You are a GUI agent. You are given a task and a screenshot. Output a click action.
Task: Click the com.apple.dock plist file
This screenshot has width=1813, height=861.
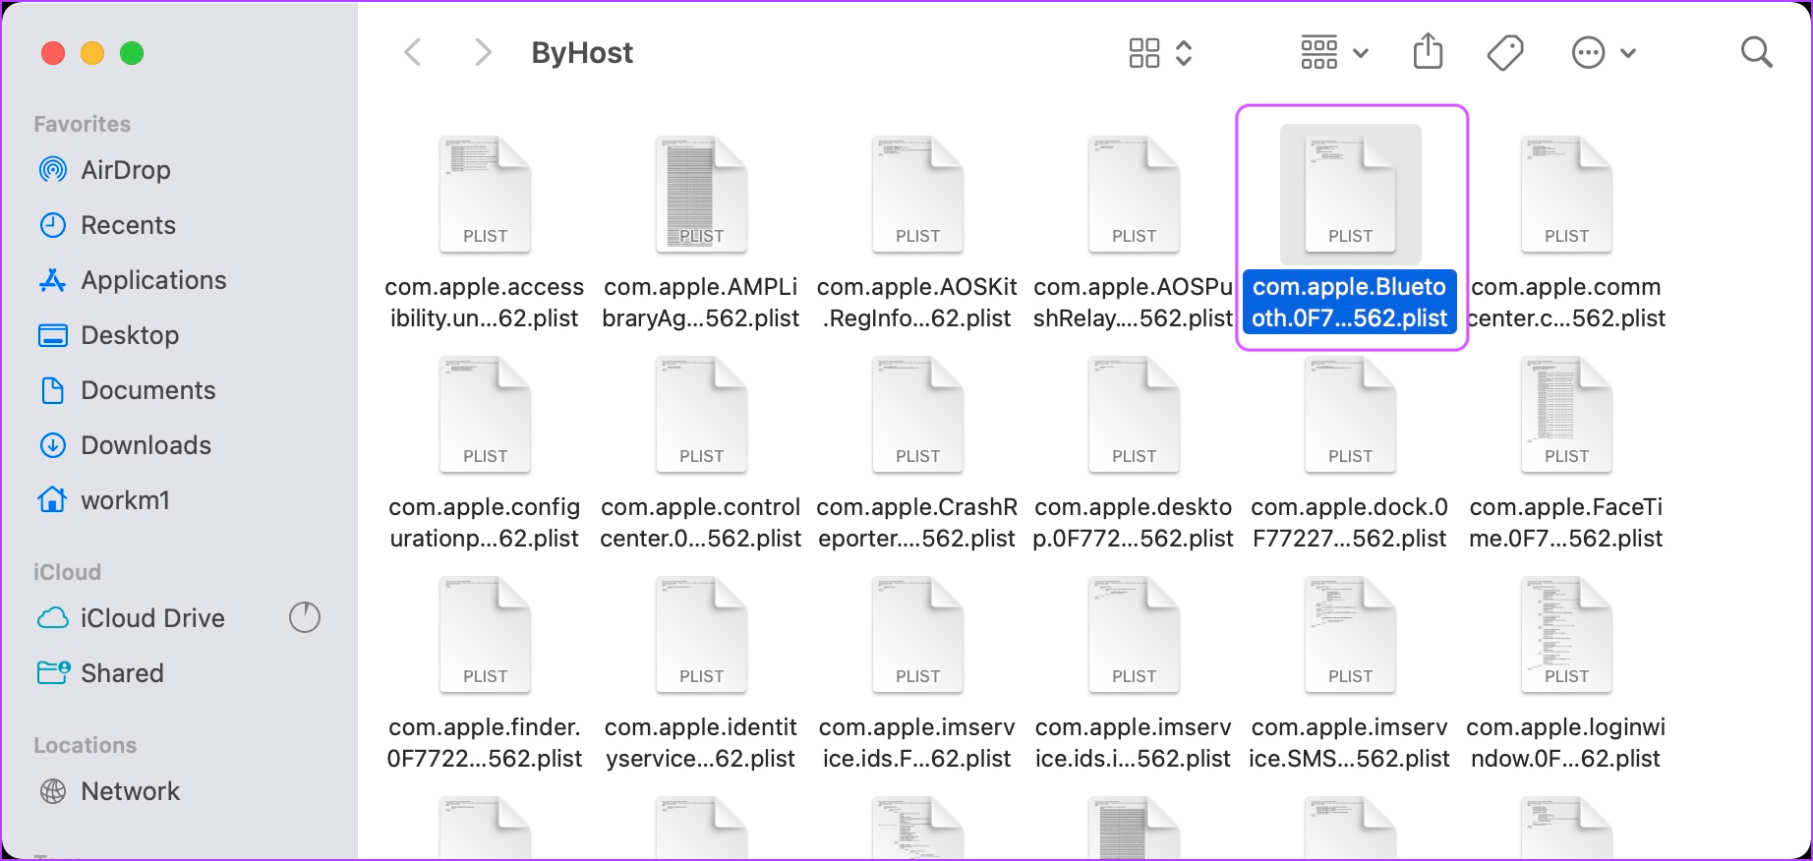tap(1350, 415)
